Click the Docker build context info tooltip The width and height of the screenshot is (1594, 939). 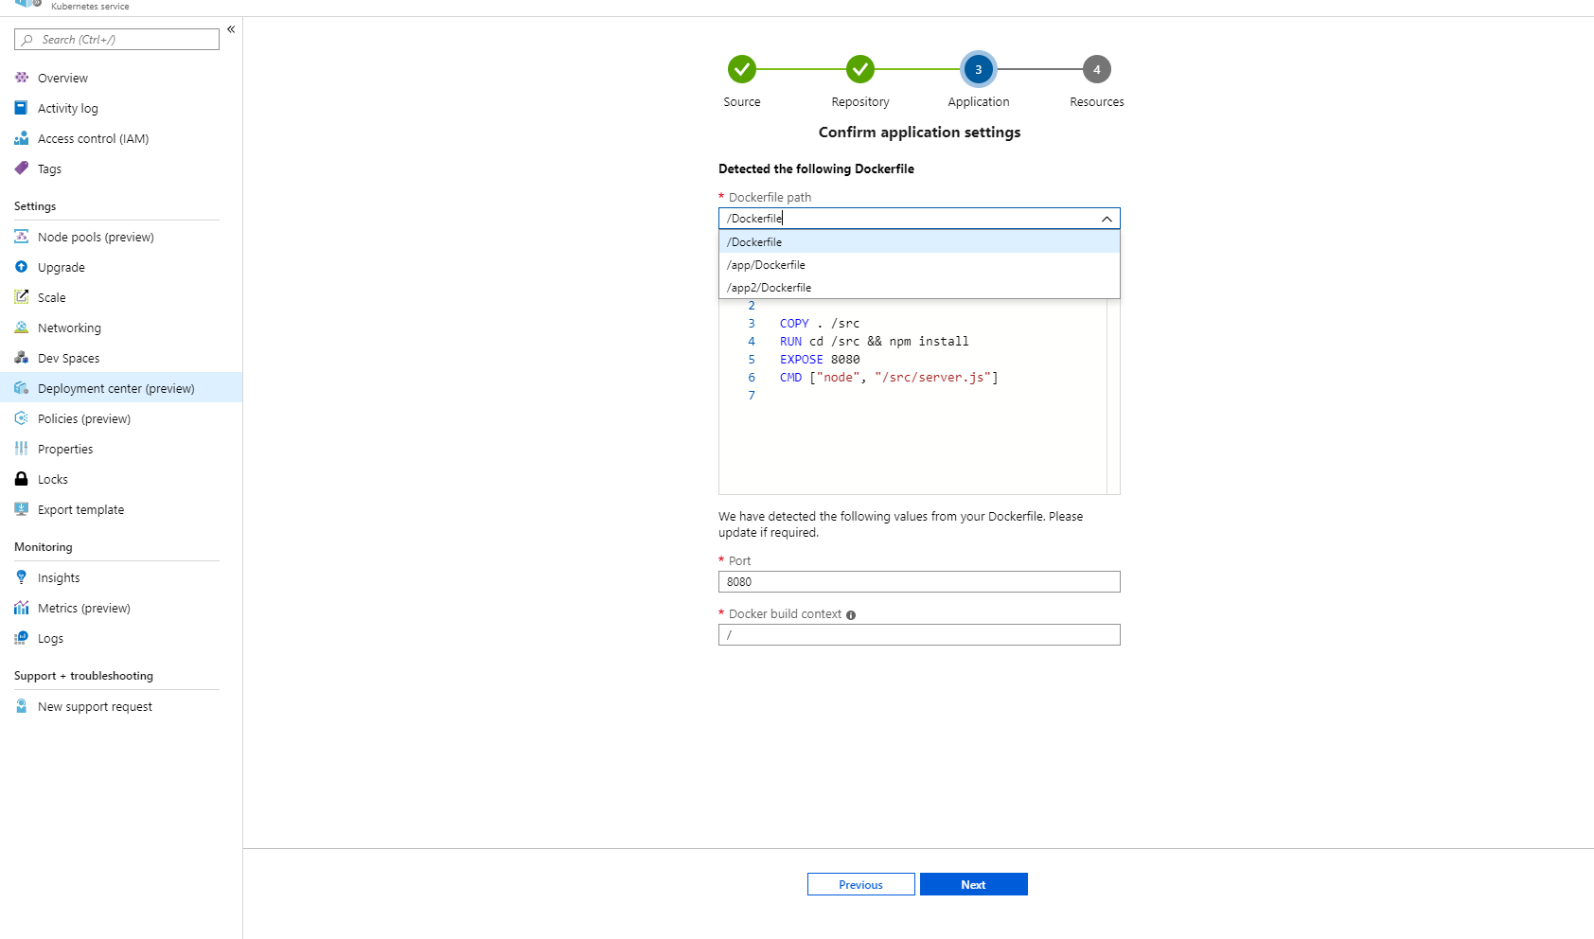851,614
